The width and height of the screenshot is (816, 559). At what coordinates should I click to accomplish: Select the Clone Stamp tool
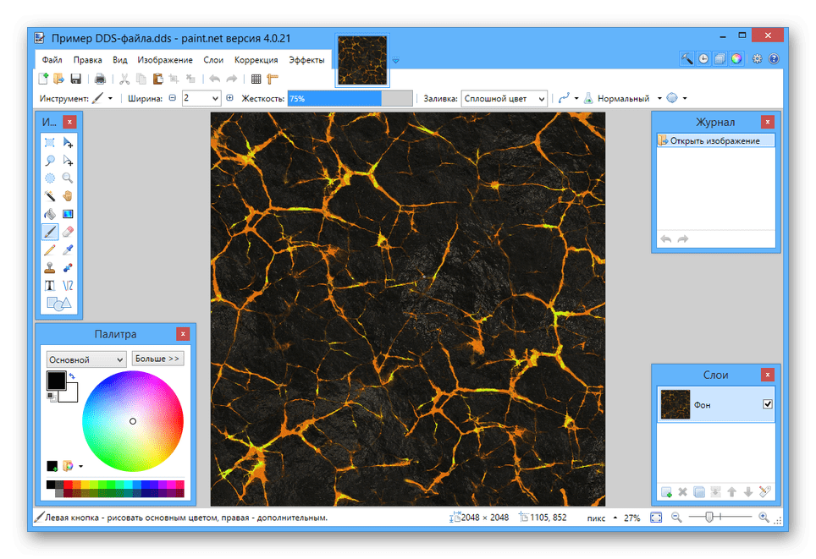[x=50, y=268]
